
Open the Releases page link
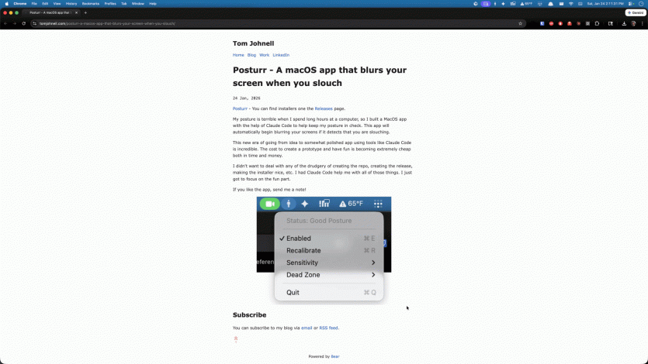point(323,108)
